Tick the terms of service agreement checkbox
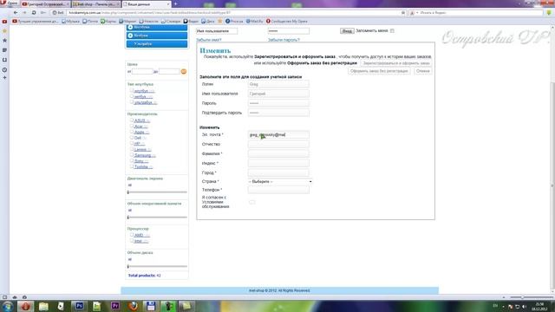The image size is (555, 312). point(252,202)
